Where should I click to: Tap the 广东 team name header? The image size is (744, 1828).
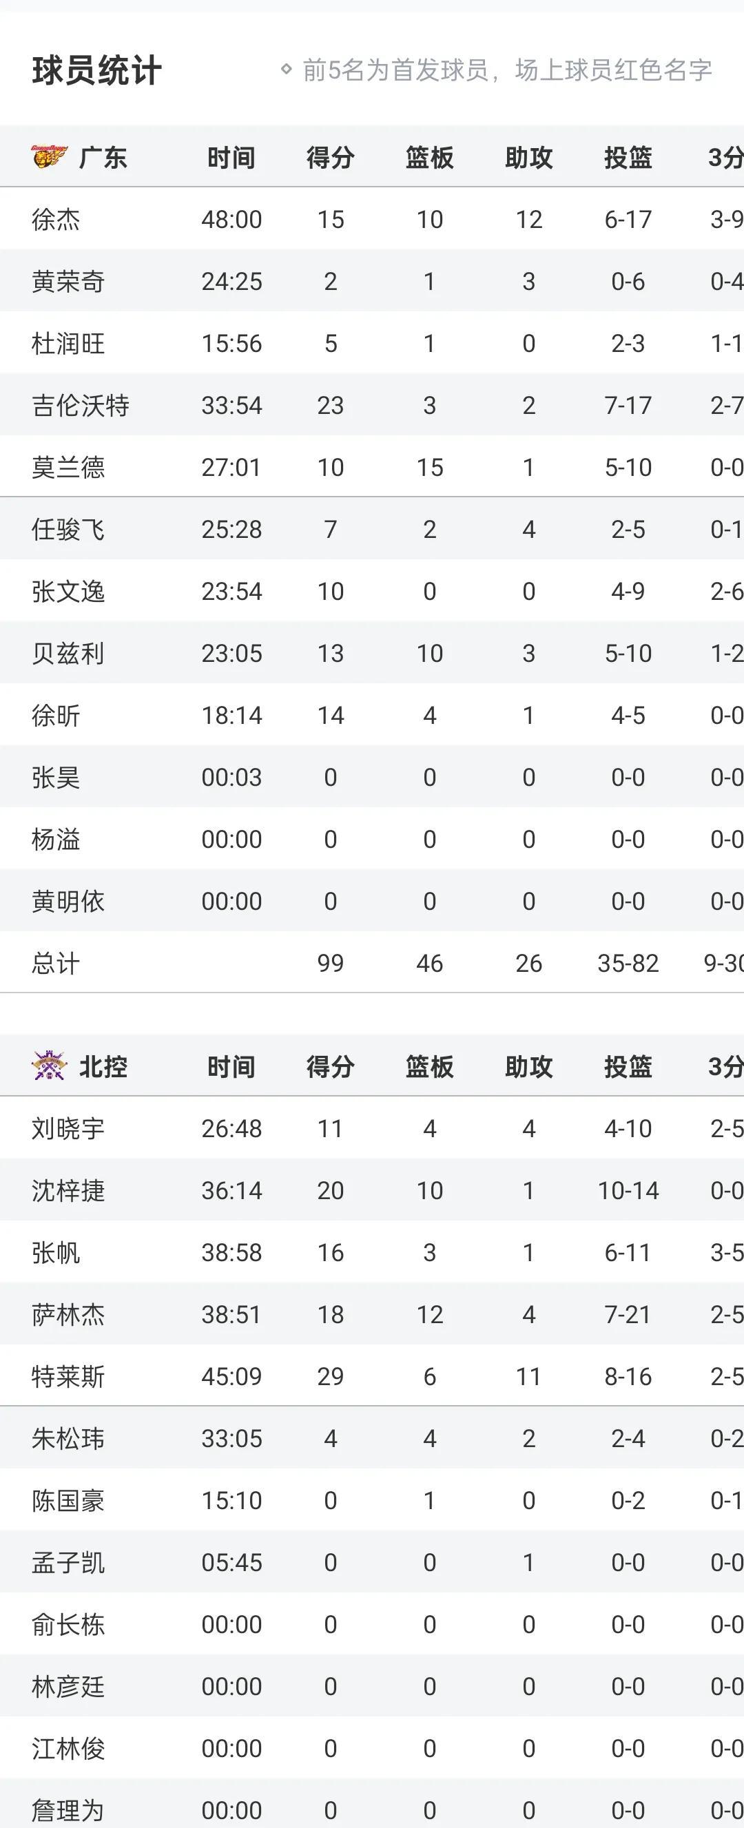(x=103, y=157)
